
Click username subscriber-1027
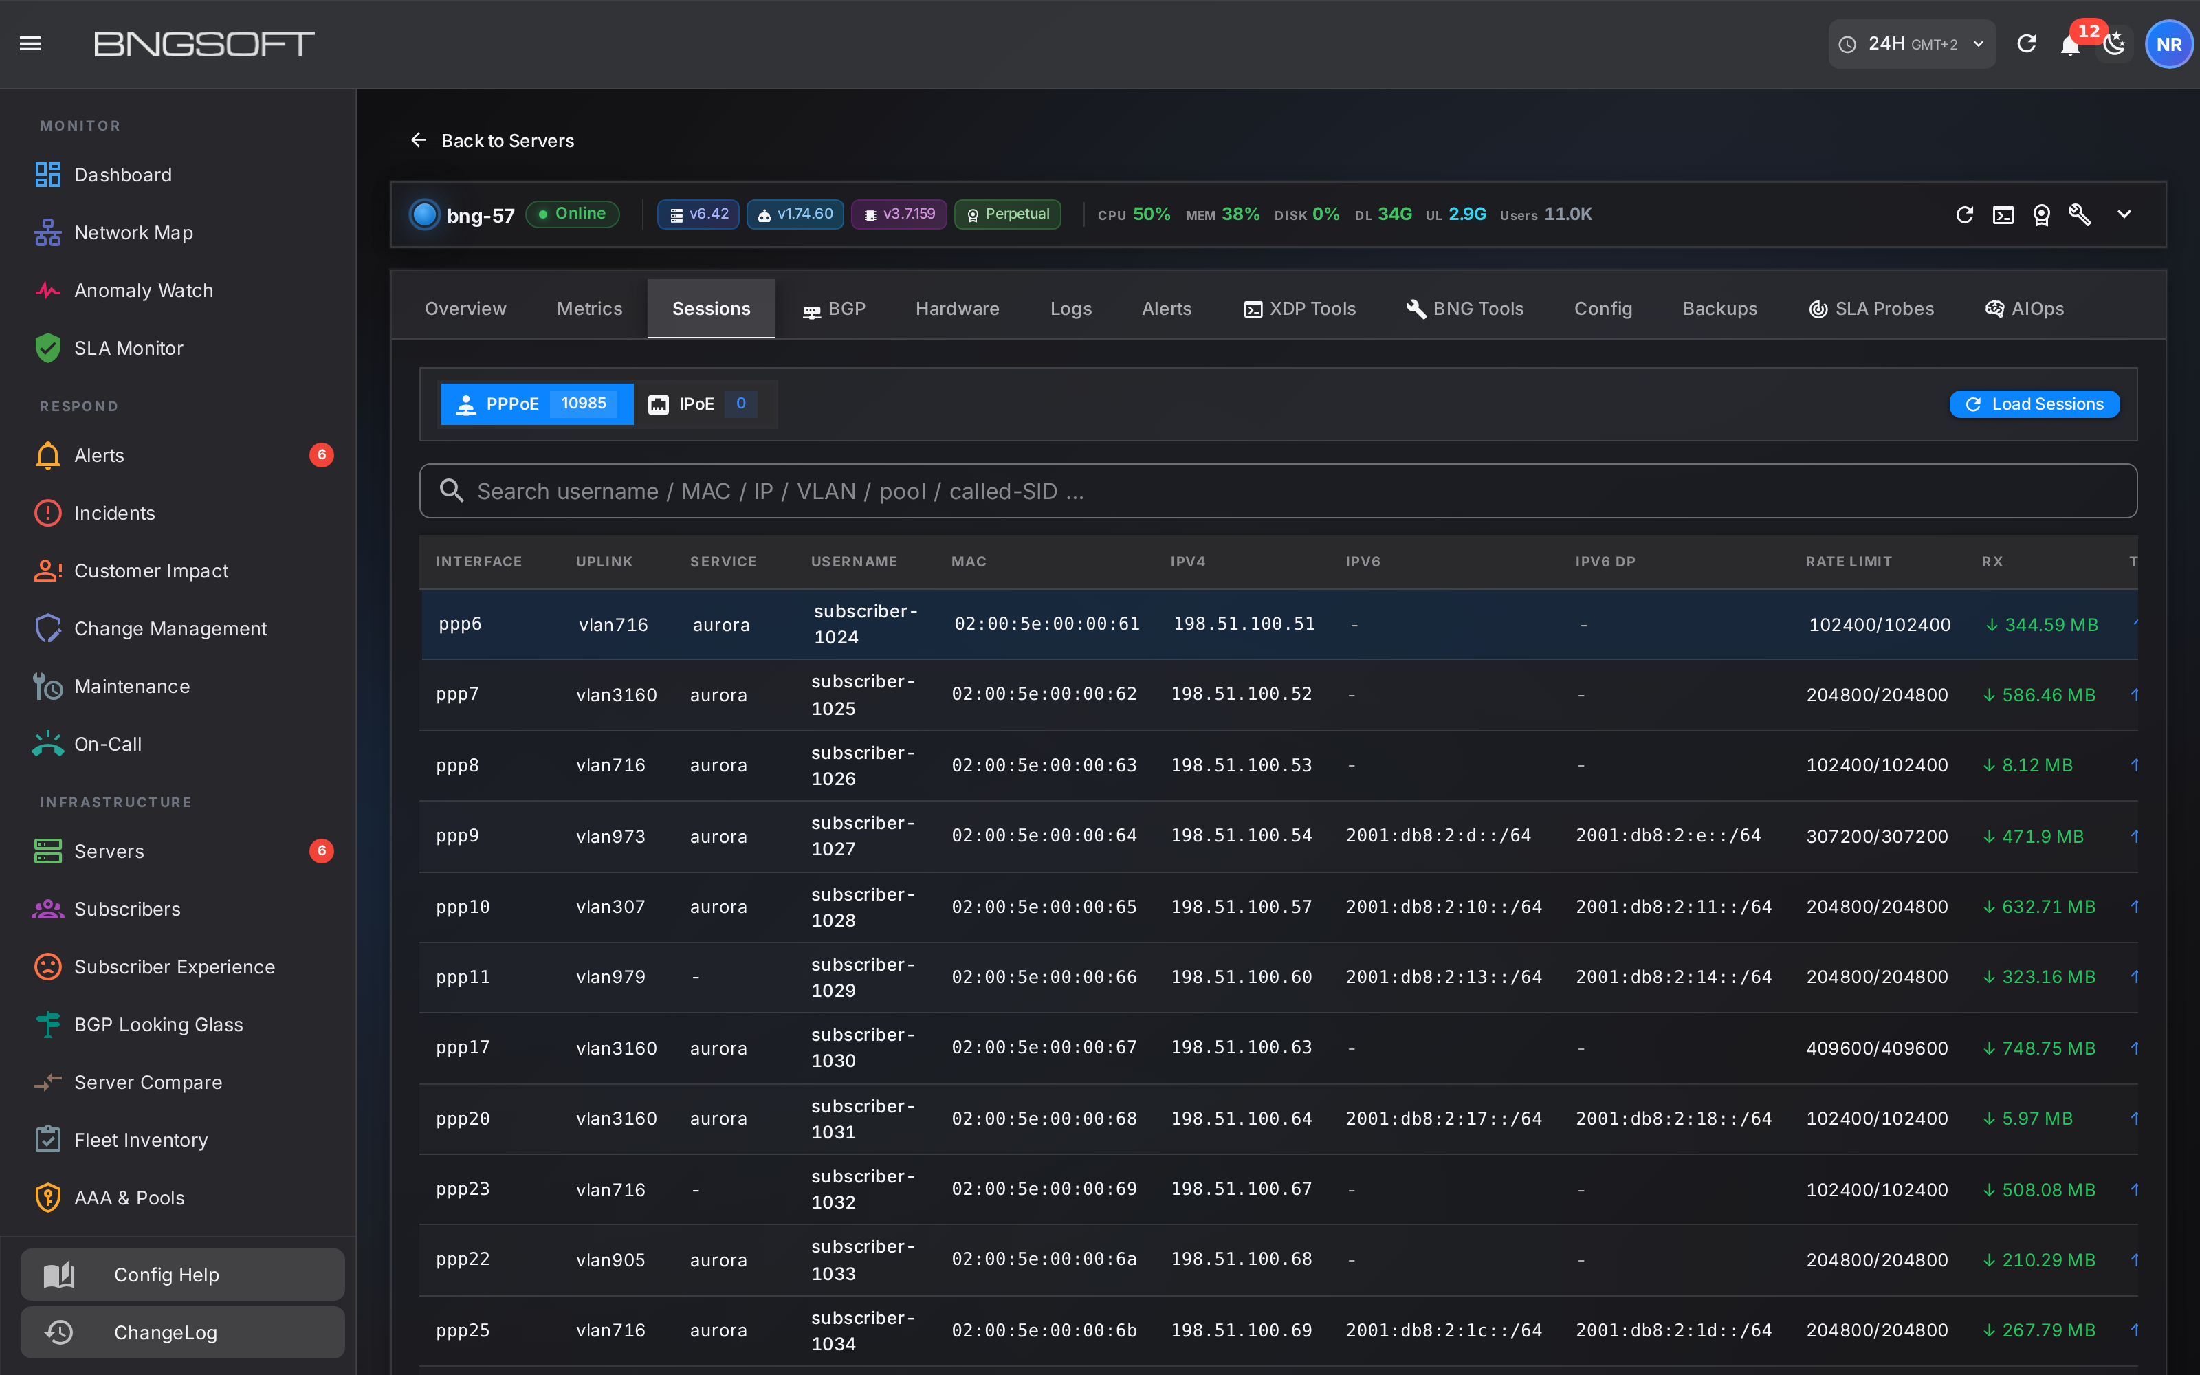click(863, 836)
